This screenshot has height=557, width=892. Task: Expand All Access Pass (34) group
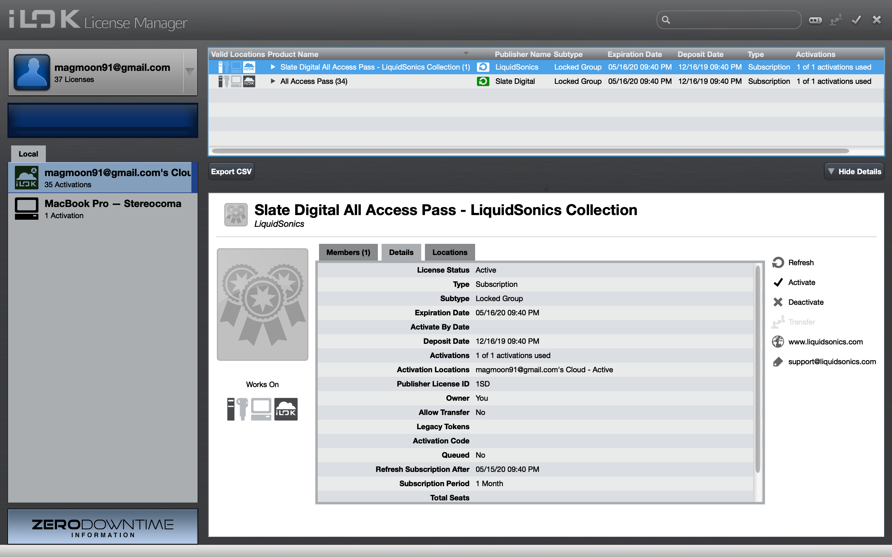point(273,81)
